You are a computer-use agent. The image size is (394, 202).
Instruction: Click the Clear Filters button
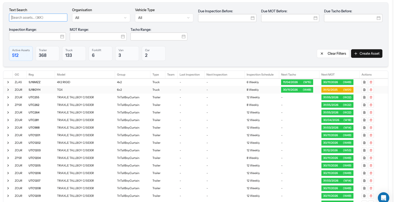click(333, 54)
